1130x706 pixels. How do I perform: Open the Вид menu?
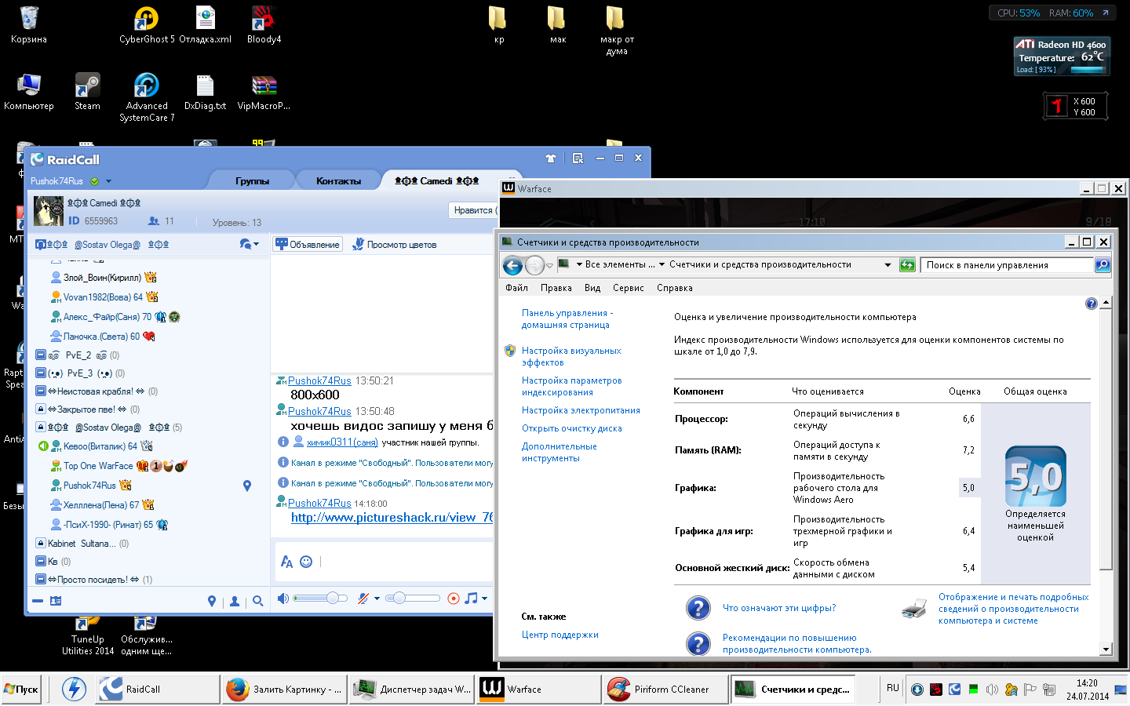pos(592,288)
